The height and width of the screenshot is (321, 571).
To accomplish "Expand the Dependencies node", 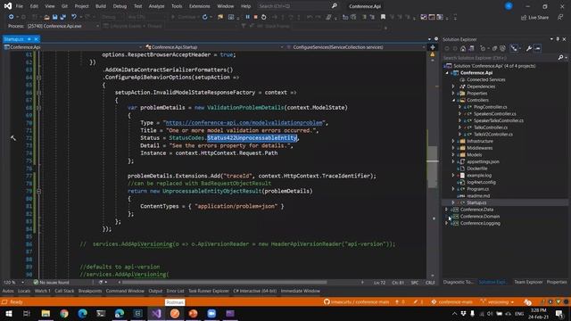I will (x=453, y=86).
